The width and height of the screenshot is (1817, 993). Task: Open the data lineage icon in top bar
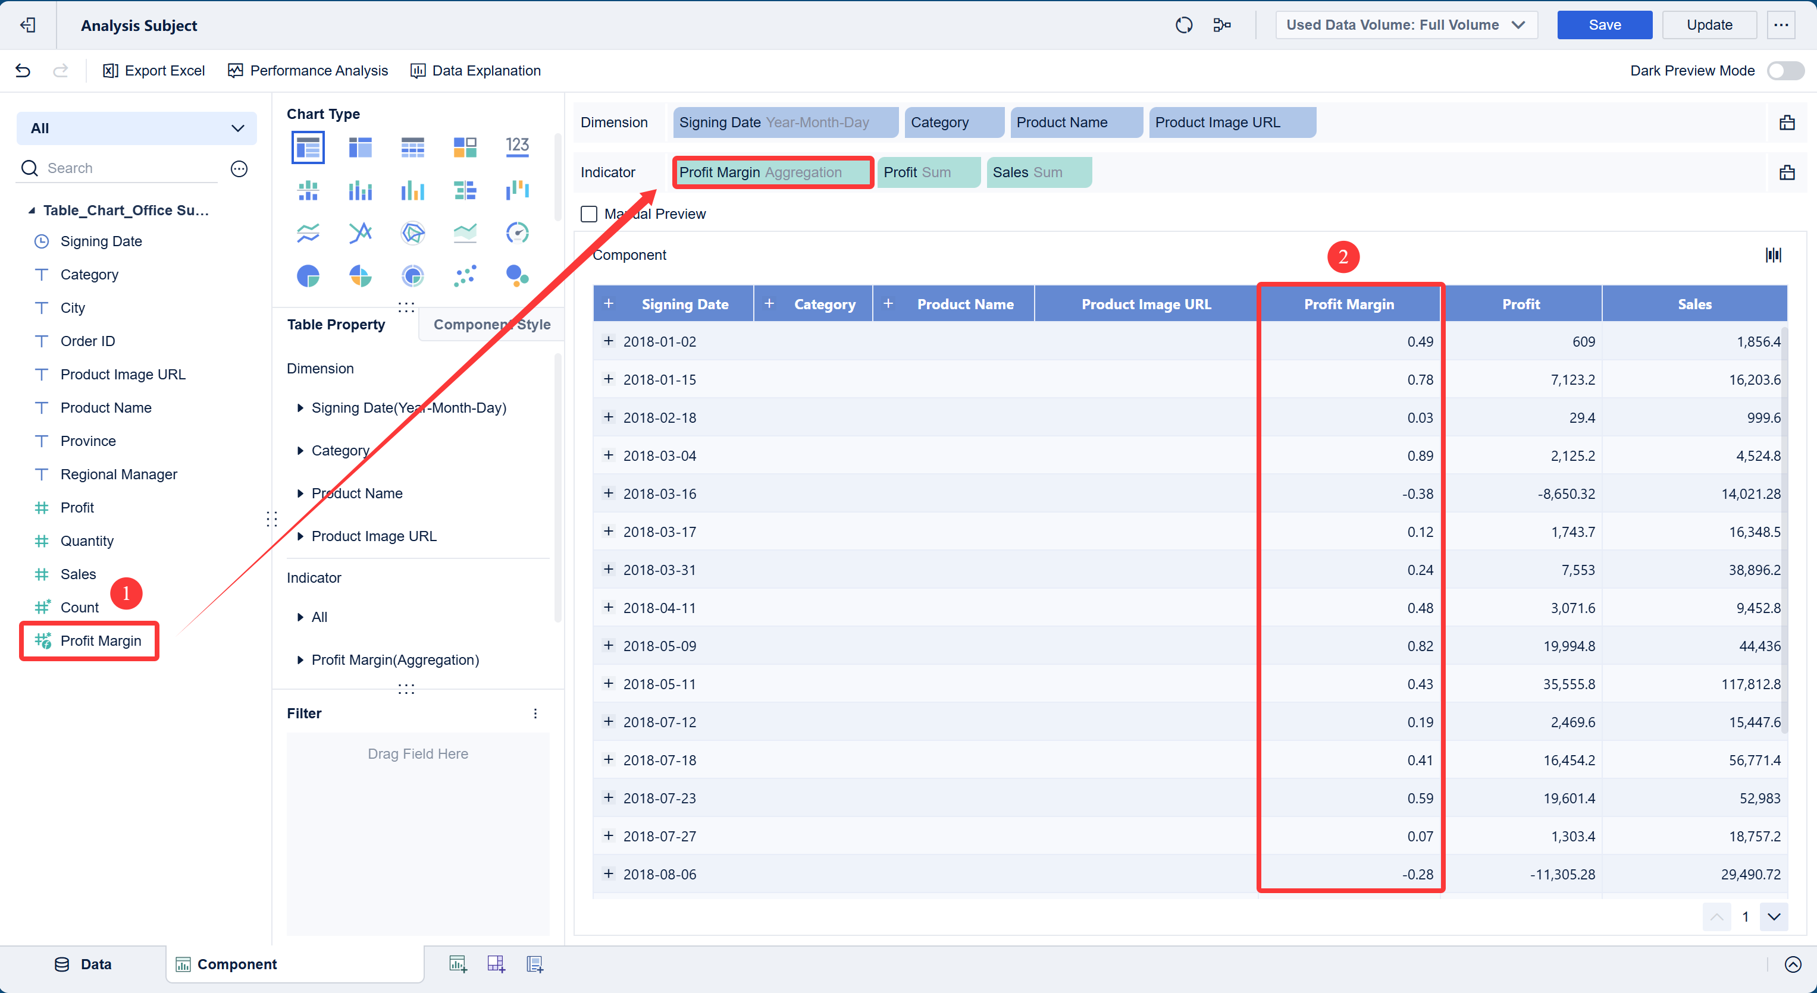pyautogui.click(x=1223, y=24)
